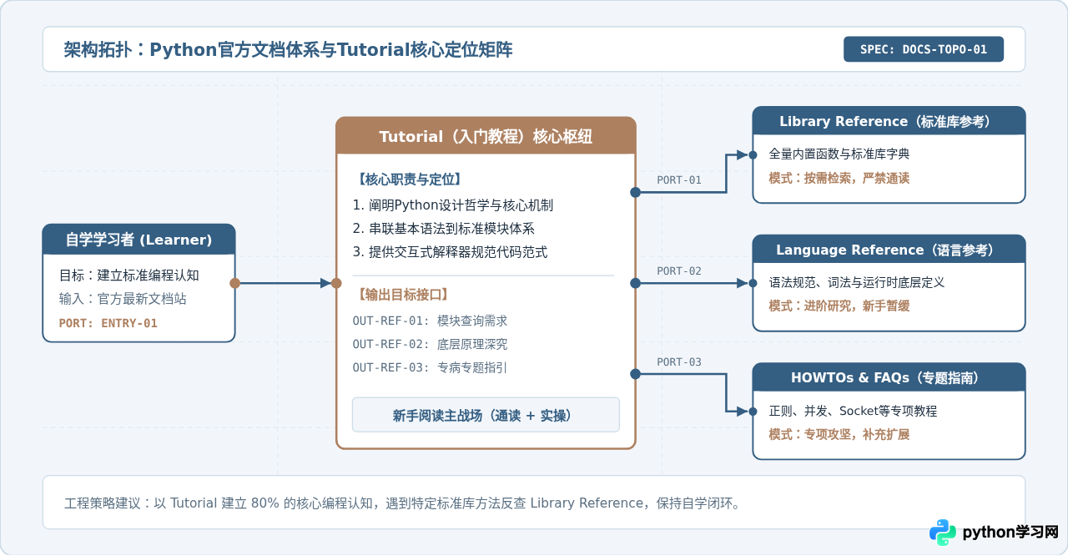Click the text 模式：按需检索，严禁通读
The image size is (1068, 556).
pyautogui.click(x=839, y=178)
